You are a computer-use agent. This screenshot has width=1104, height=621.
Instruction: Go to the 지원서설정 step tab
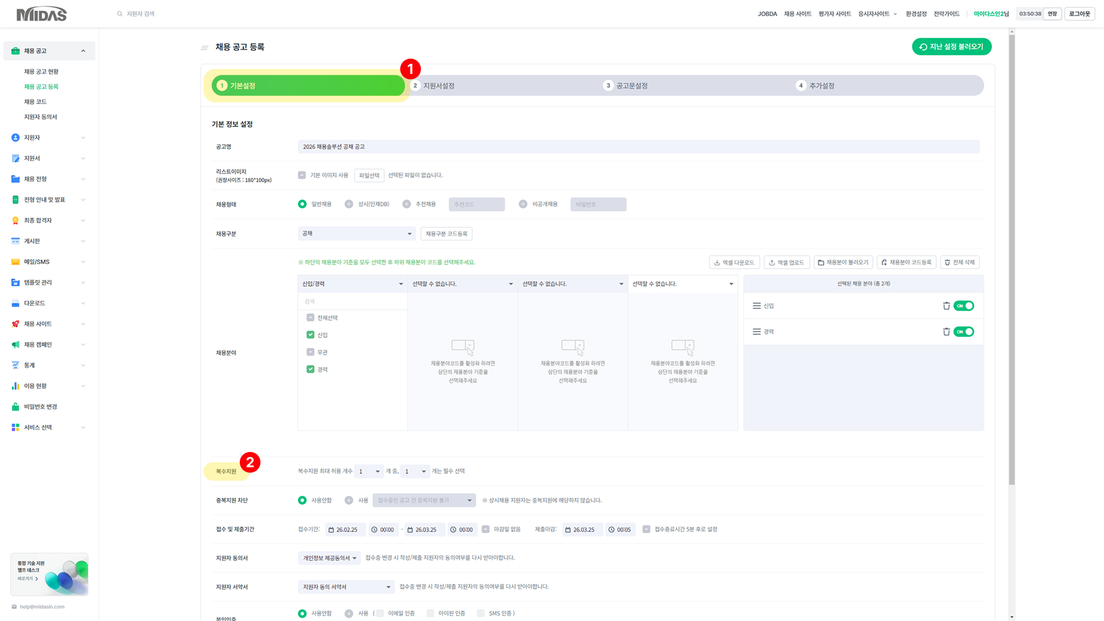coord(439,86)
